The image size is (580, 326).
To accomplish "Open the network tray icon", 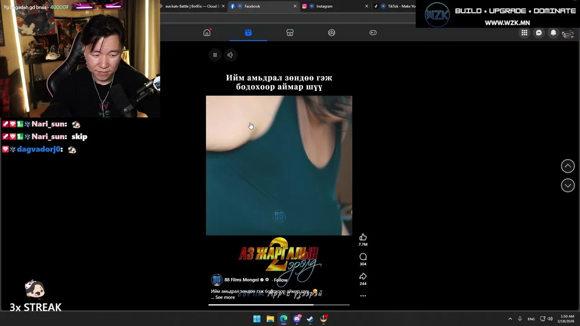I will coord(542,319).
